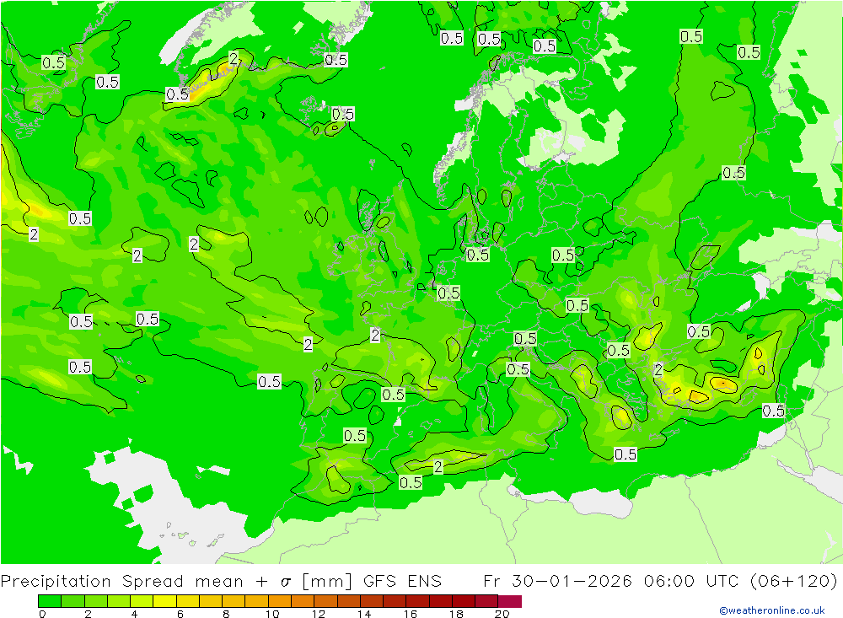
Task: Click the legend scale value 0
Action: click(42, 614)
